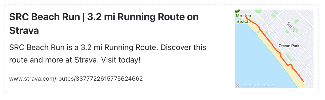Screen dimensions: 325x100
Task: Click the orange route end point
Action: 303,81
